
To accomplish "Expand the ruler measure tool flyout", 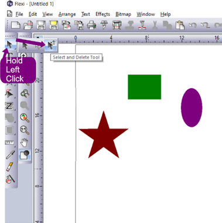I will coord(9,143).
